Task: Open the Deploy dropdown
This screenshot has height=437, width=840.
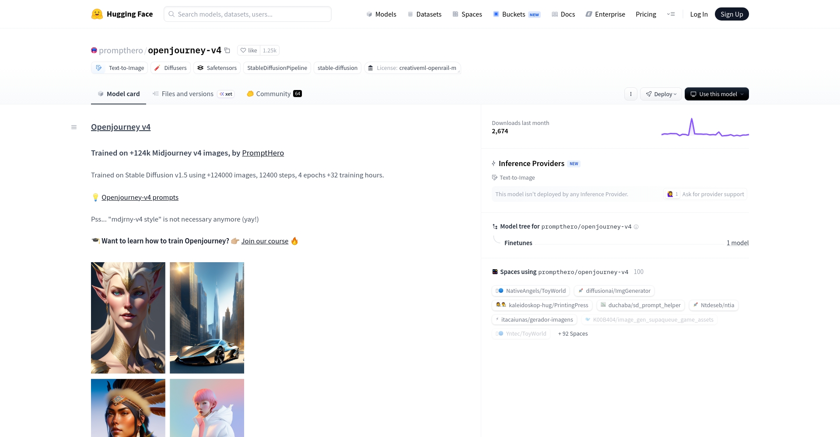Action: tap(661, 94)
